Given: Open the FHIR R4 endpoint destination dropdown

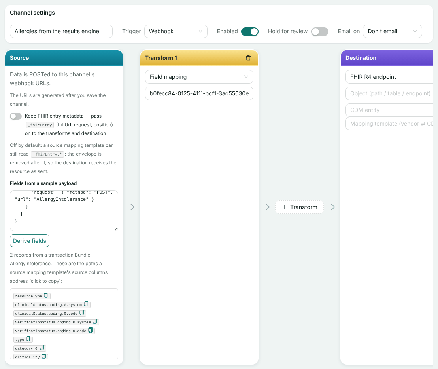Looking at the screenshot, I should click(x=389, y=77).
